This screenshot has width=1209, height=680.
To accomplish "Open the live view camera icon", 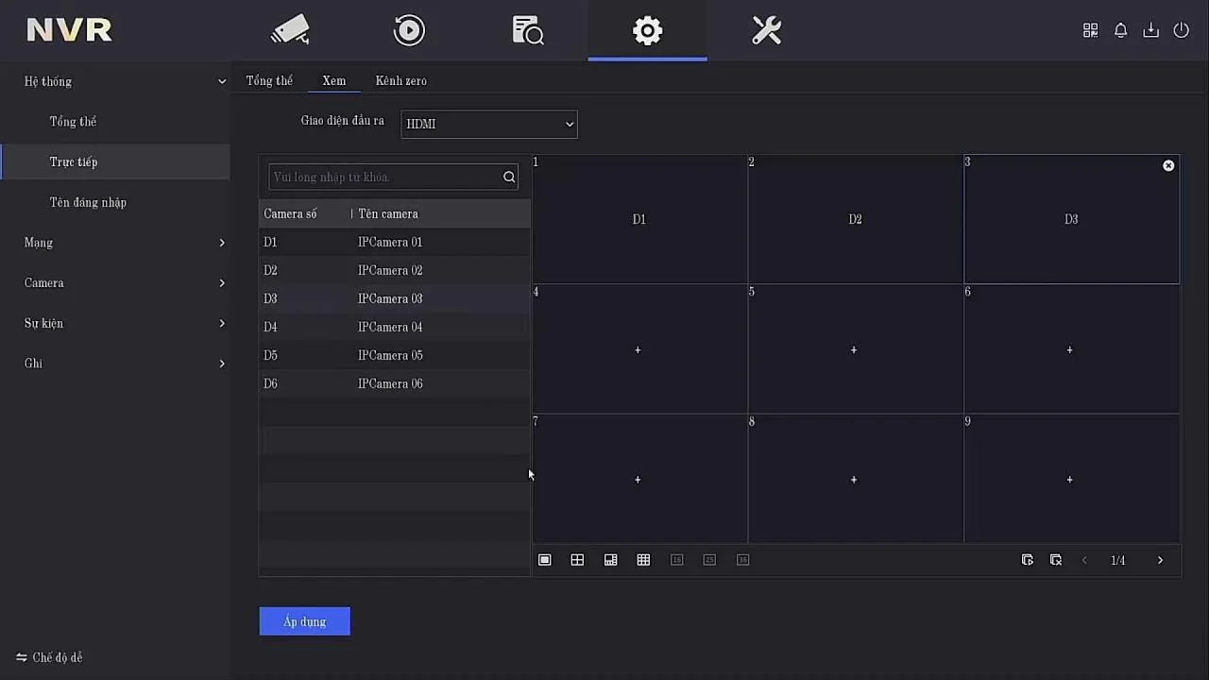I will point(290,30).
